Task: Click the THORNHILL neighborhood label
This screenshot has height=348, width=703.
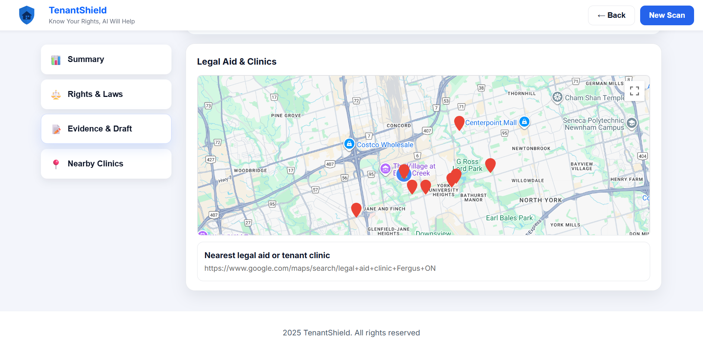Action: (521, 94)
